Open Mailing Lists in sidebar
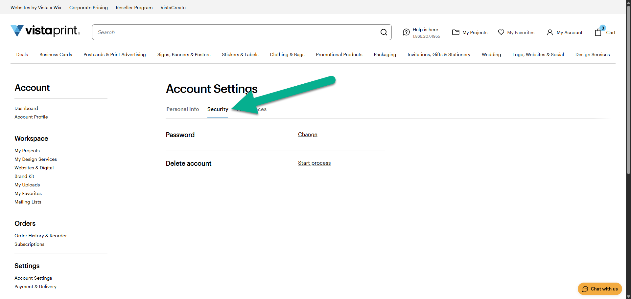The image size is (631, 299). point(28,202)
